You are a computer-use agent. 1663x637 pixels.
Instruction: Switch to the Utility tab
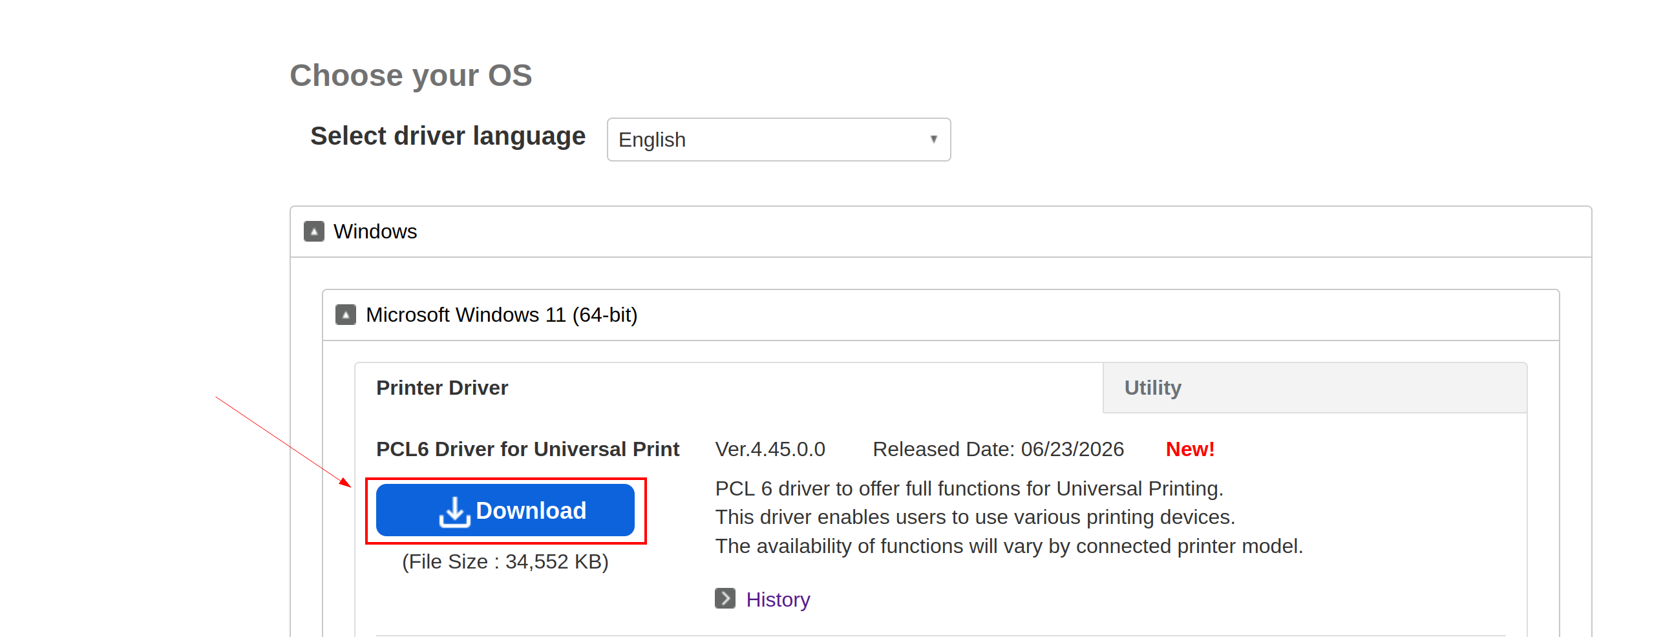[1315, 388]
